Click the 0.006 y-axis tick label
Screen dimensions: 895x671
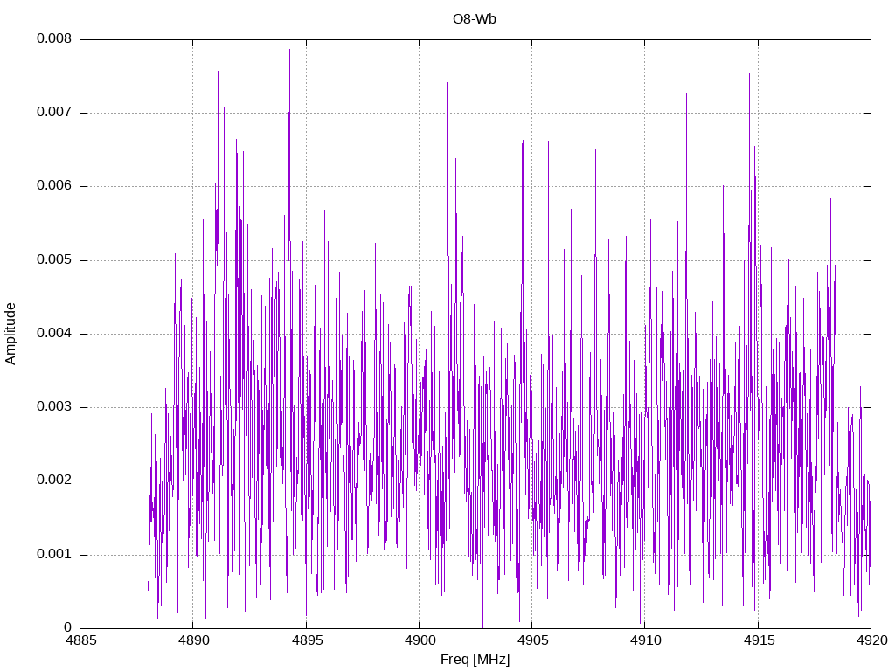point(54,185)
